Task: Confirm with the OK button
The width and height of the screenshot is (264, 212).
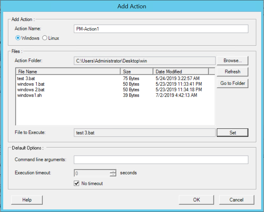Action: 196,200
